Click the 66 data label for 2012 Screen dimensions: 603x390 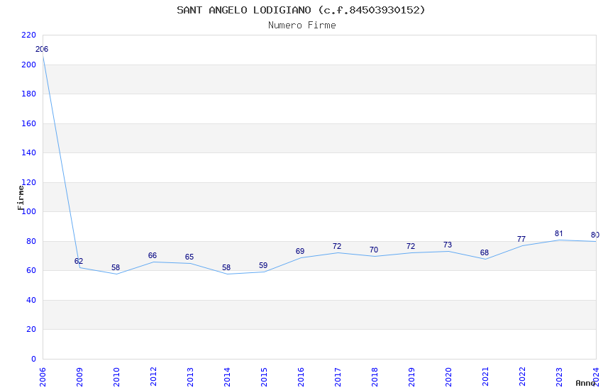(153, 255)
